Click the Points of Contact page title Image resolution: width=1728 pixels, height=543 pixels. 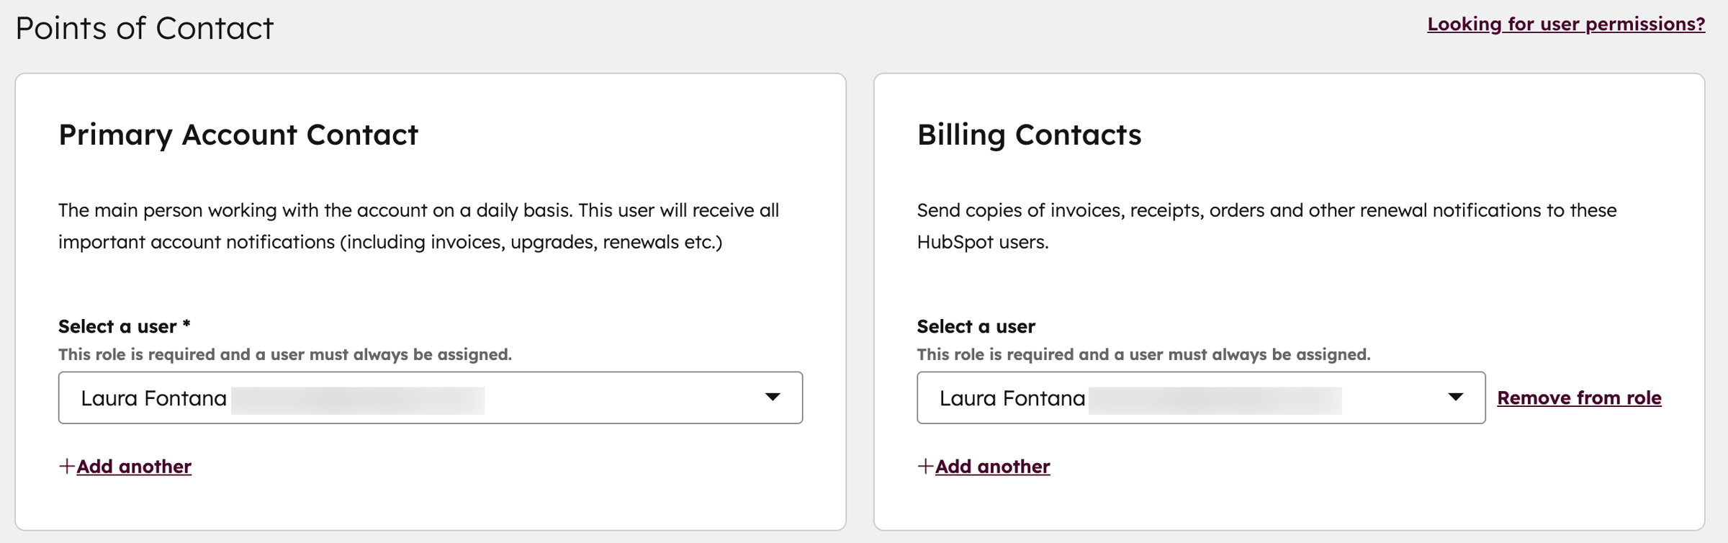click(144, 28)
